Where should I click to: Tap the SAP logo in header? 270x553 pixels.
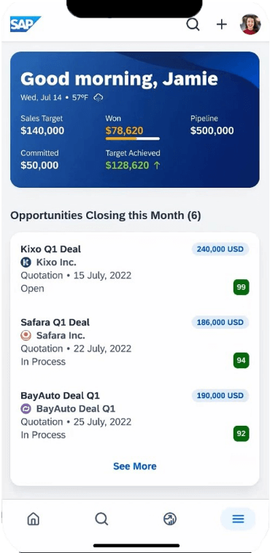click(x=25, y=24)
